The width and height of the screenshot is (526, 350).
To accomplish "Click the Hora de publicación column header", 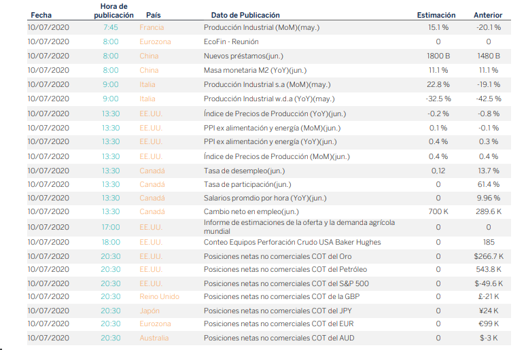I will [x=109, y=10].
